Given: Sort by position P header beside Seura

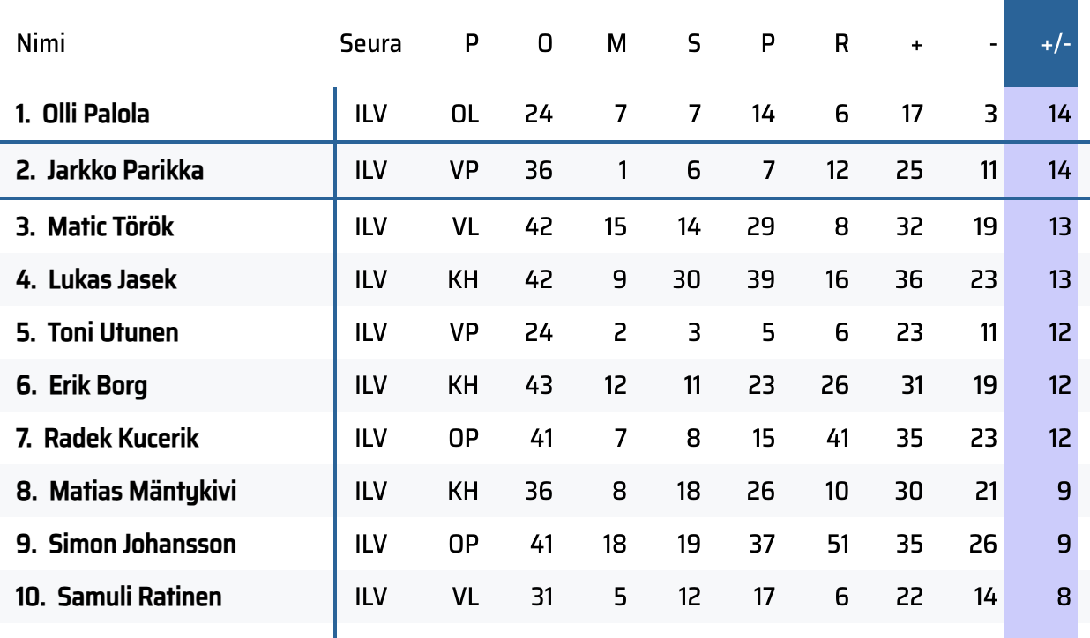Looking at the screenshot, I should coord(472,44).
